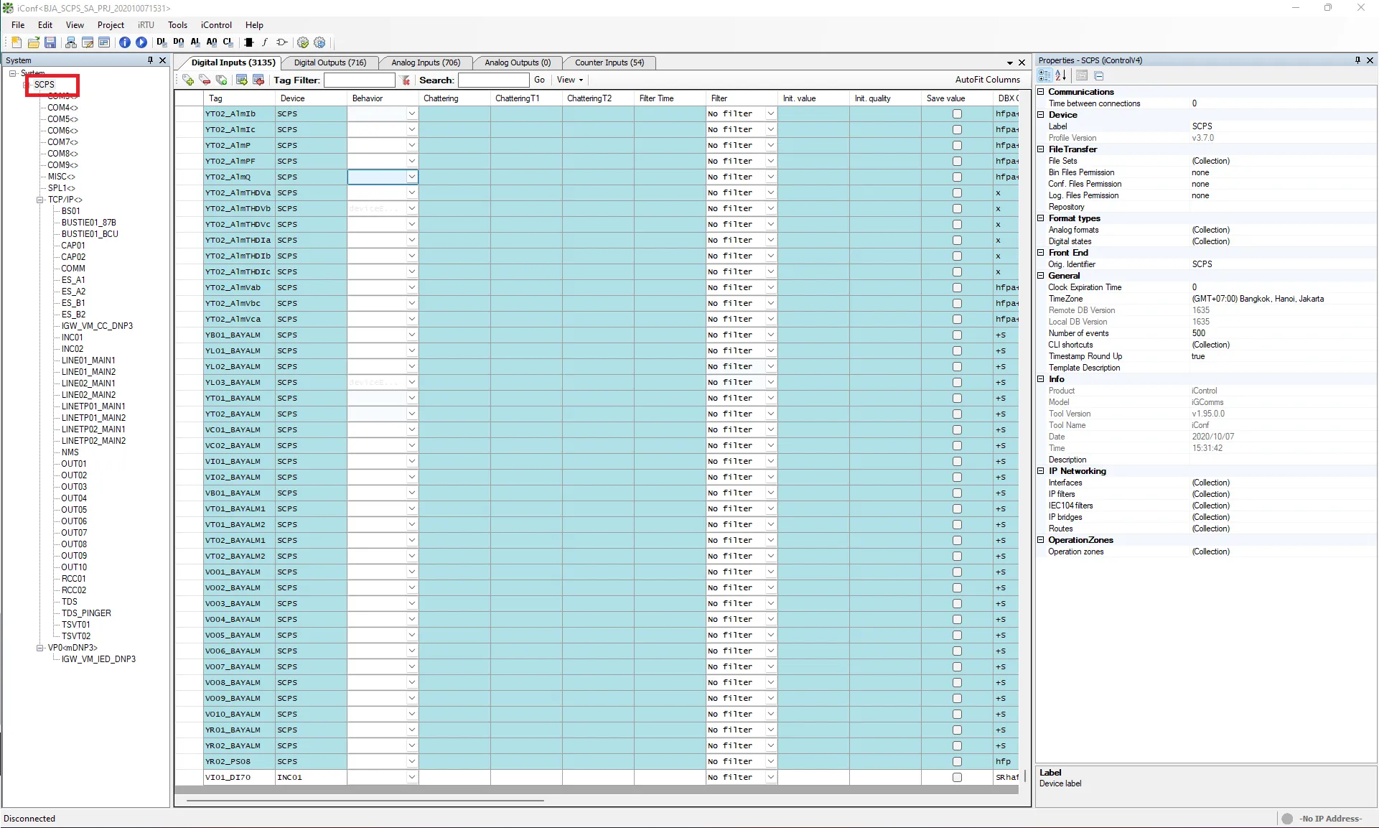1379x828 pixels.
Task: Click the logic gate icon in toolbar
Action: (282, 42)
